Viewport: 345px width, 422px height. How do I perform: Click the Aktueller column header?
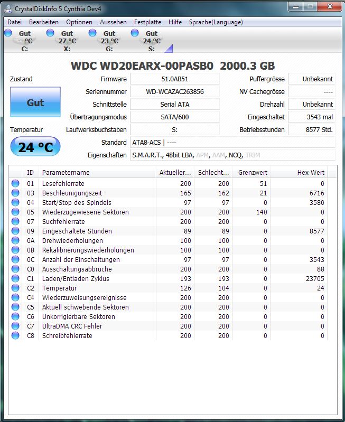point(175,173)
